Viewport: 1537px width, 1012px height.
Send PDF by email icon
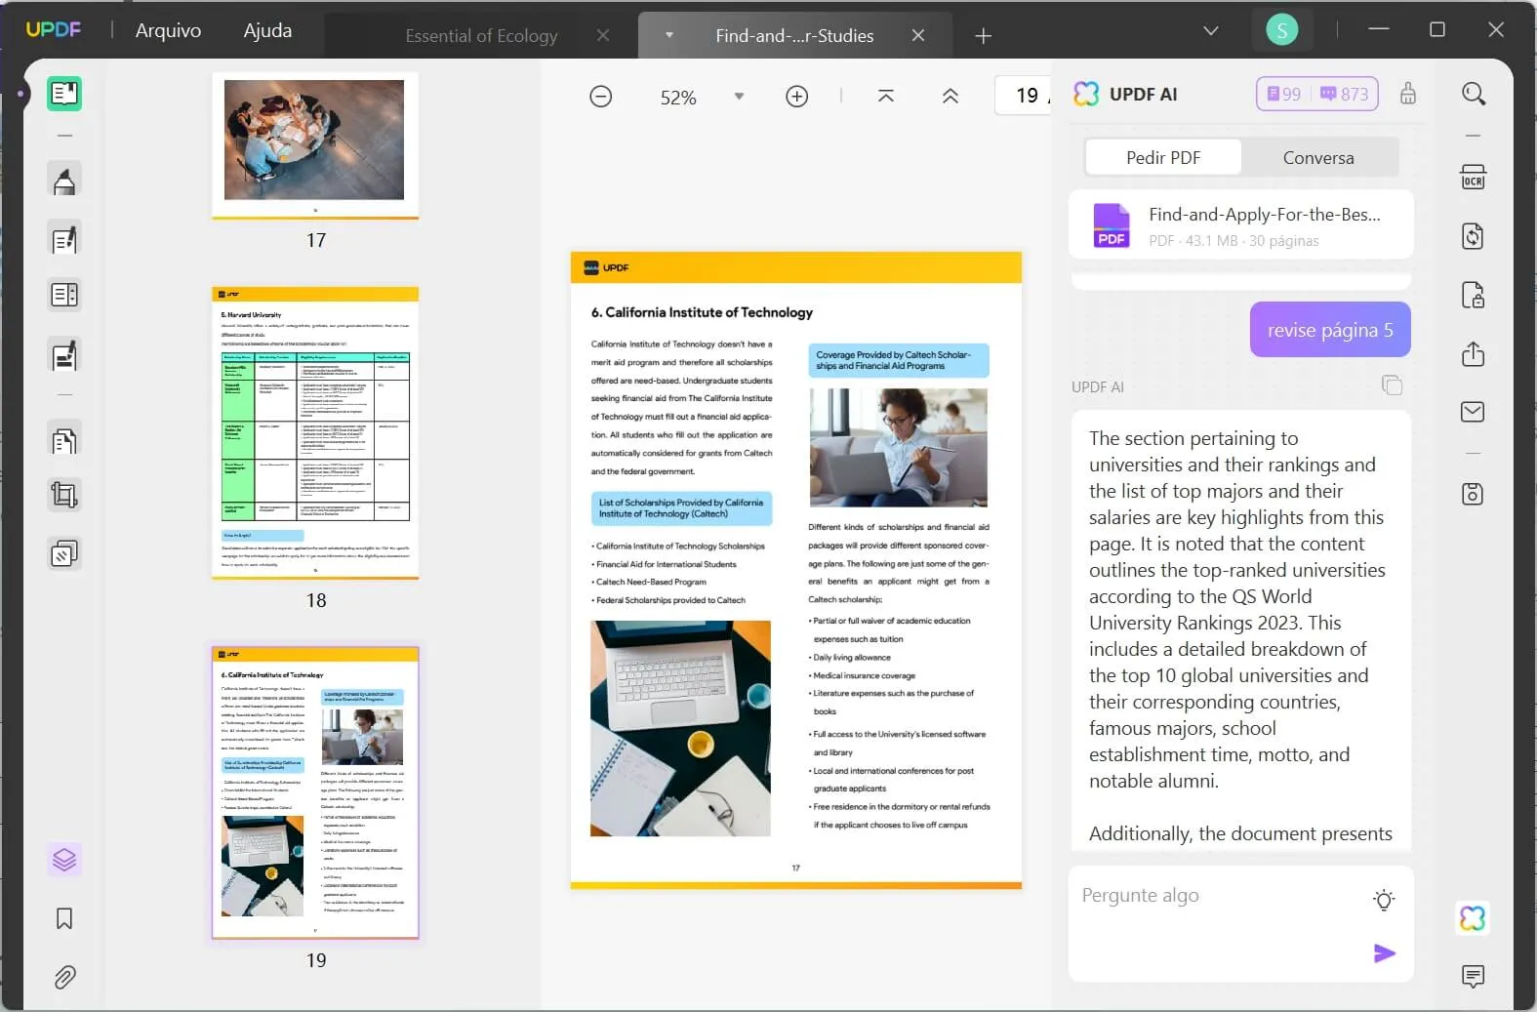point(1474,412)
